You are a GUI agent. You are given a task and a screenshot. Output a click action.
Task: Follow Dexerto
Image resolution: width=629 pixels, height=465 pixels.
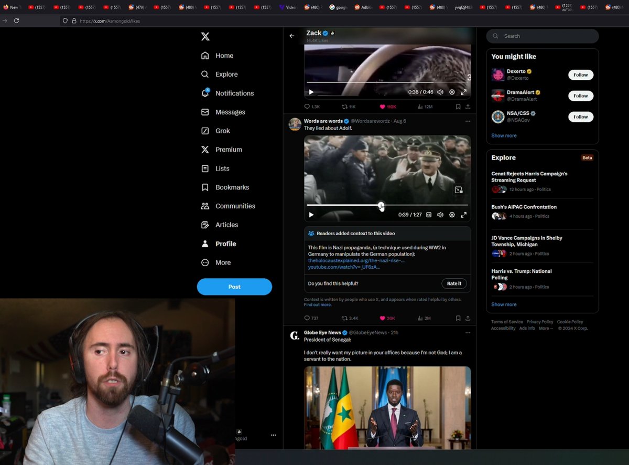(x=581, y=75)
